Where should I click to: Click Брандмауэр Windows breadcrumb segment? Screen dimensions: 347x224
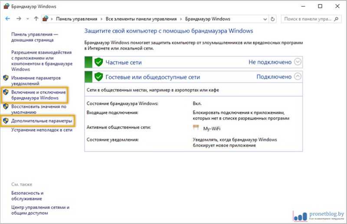pos(208,19)
